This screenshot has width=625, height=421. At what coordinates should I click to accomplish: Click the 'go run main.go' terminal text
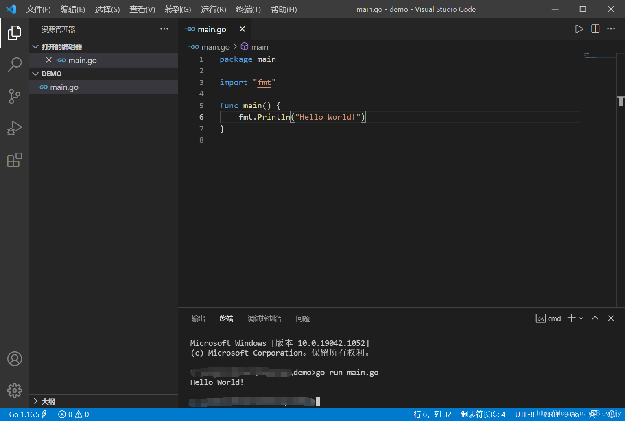pyautogui.click(x=347, y=372)
